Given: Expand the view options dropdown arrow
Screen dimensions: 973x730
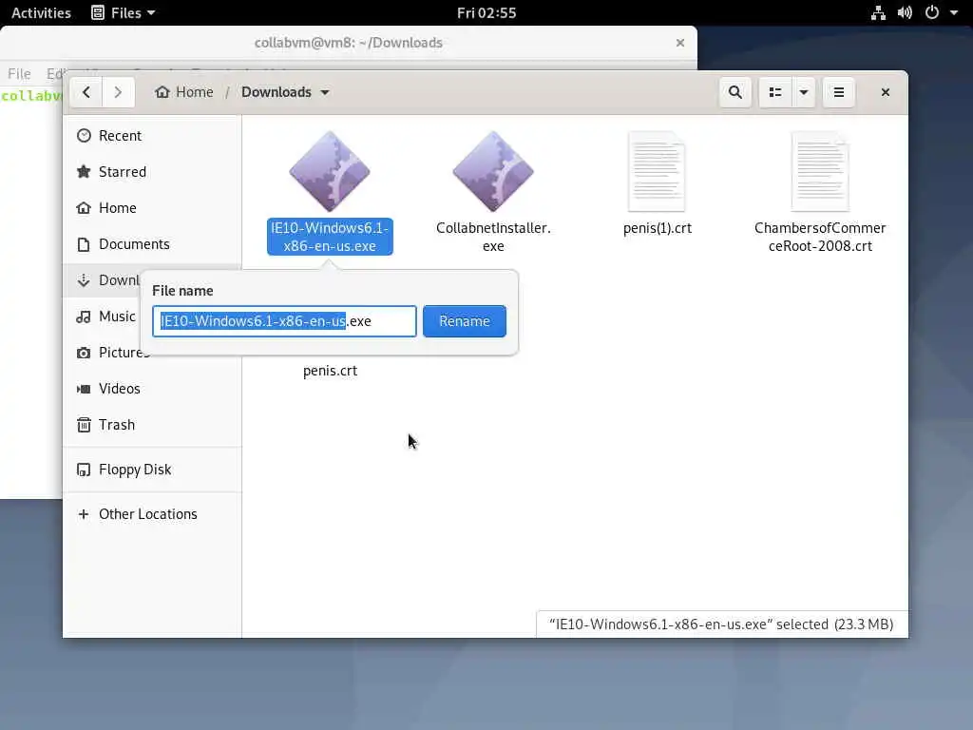Looking at the screenshot, I should [x=804, y=92].
